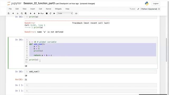This screenshot has width=169, height=95.
Task: Open the Insert menu
Action: click(x=32, y=9)
